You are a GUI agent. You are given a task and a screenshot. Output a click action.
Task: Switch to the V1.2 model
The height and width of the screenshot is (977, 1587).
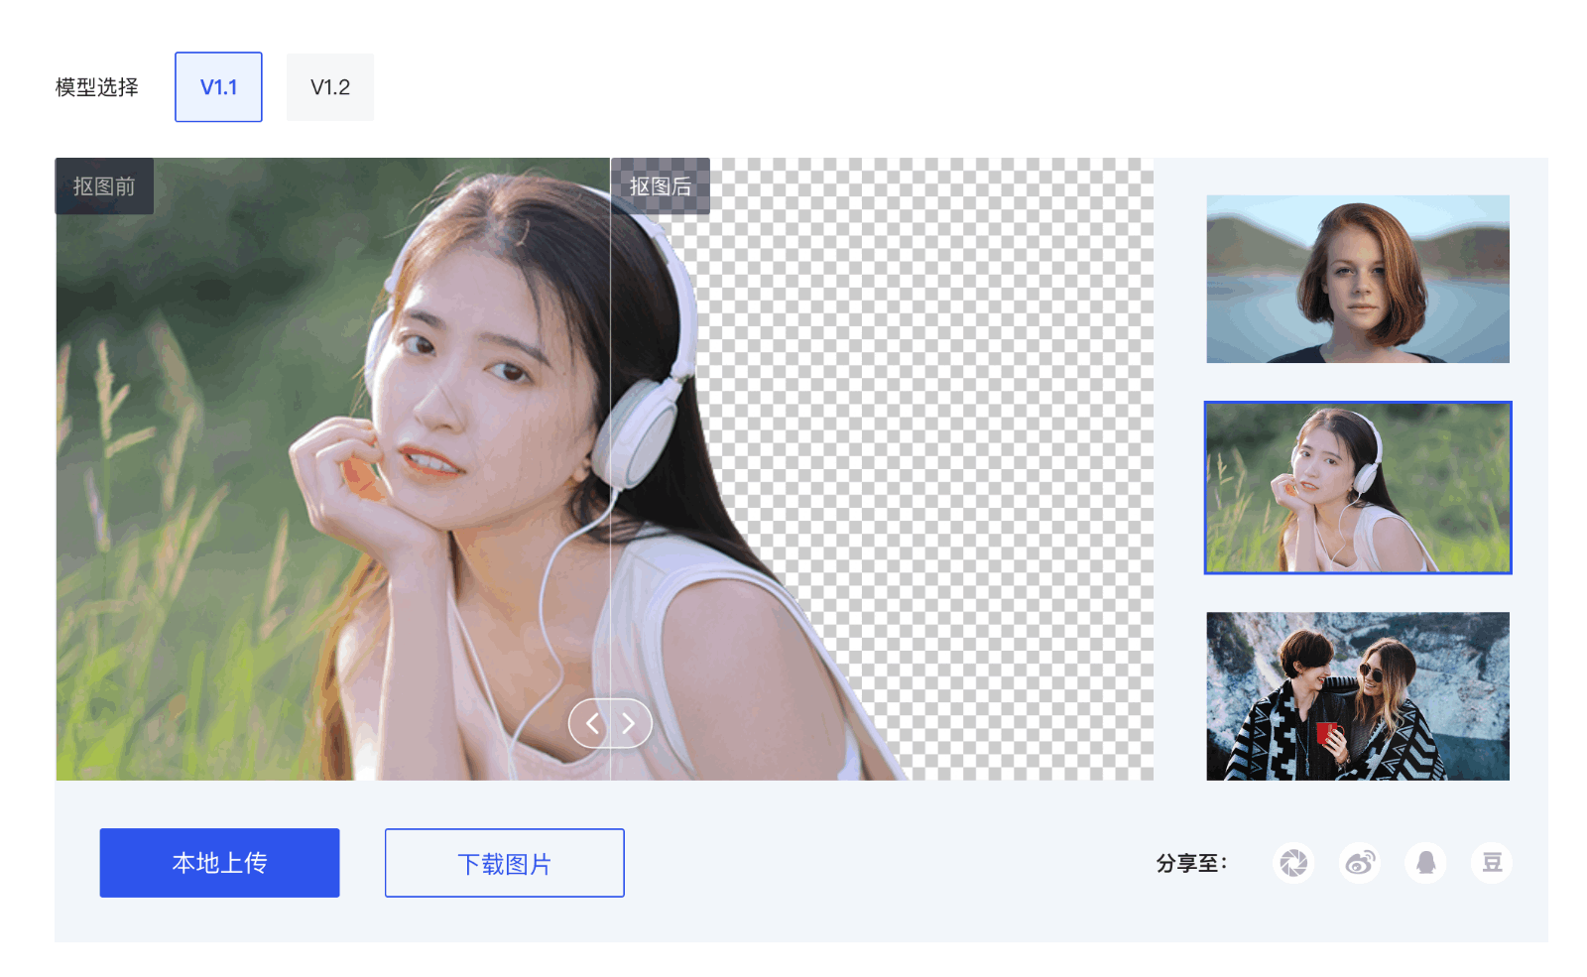click(x=330, y=87)
